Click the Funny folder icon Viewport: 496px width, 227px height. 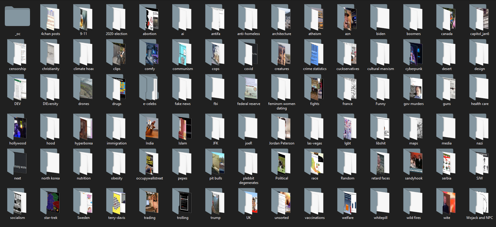coord(380,87)
